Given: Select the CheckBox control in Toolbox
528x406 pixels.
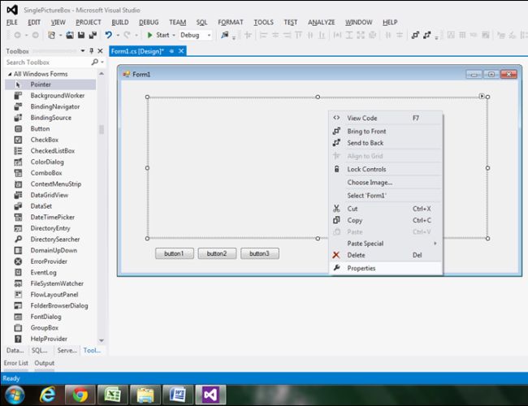Looking at the screenshot, I should pyautogui.click(x=44, y=140).
